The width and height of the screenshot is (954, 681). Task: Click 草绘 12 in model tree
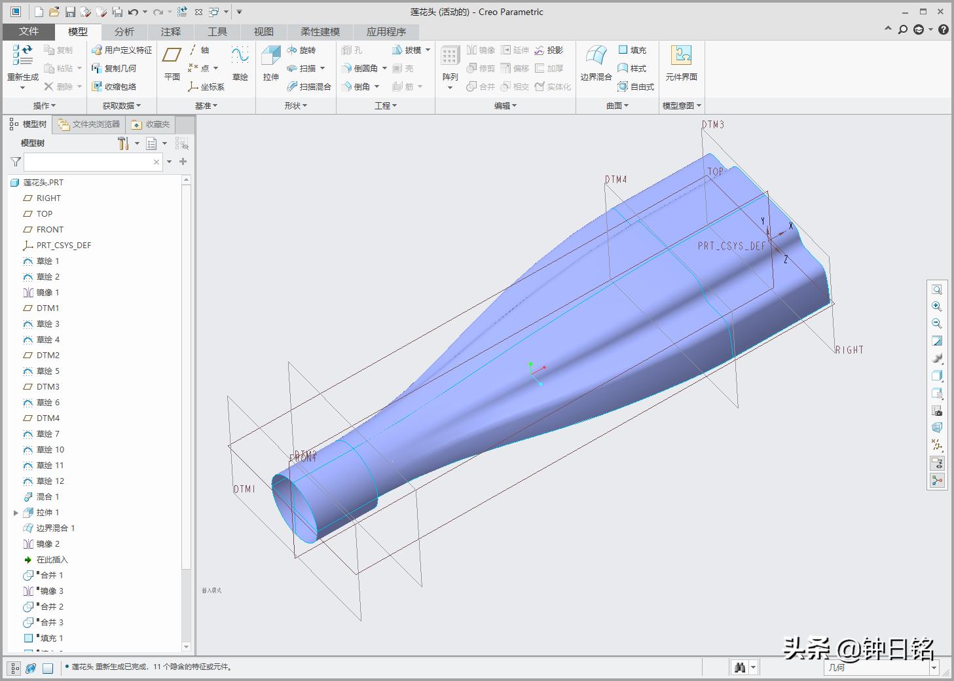pos(50,481)
